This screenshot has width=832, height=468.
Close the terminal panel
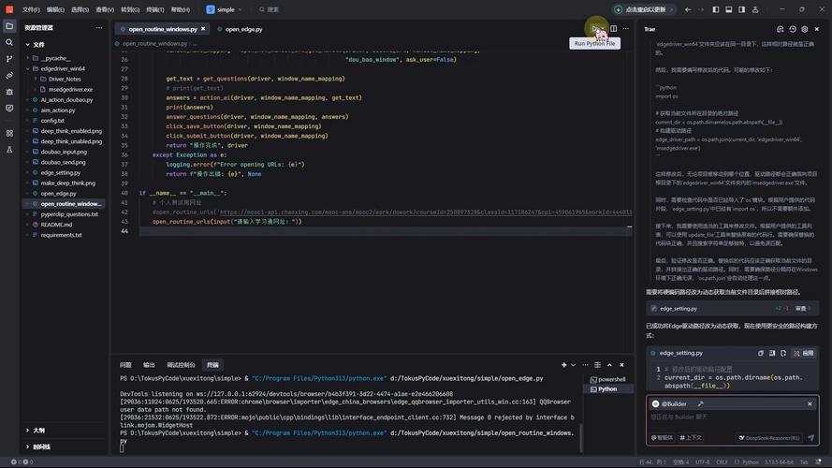point(621,365)
